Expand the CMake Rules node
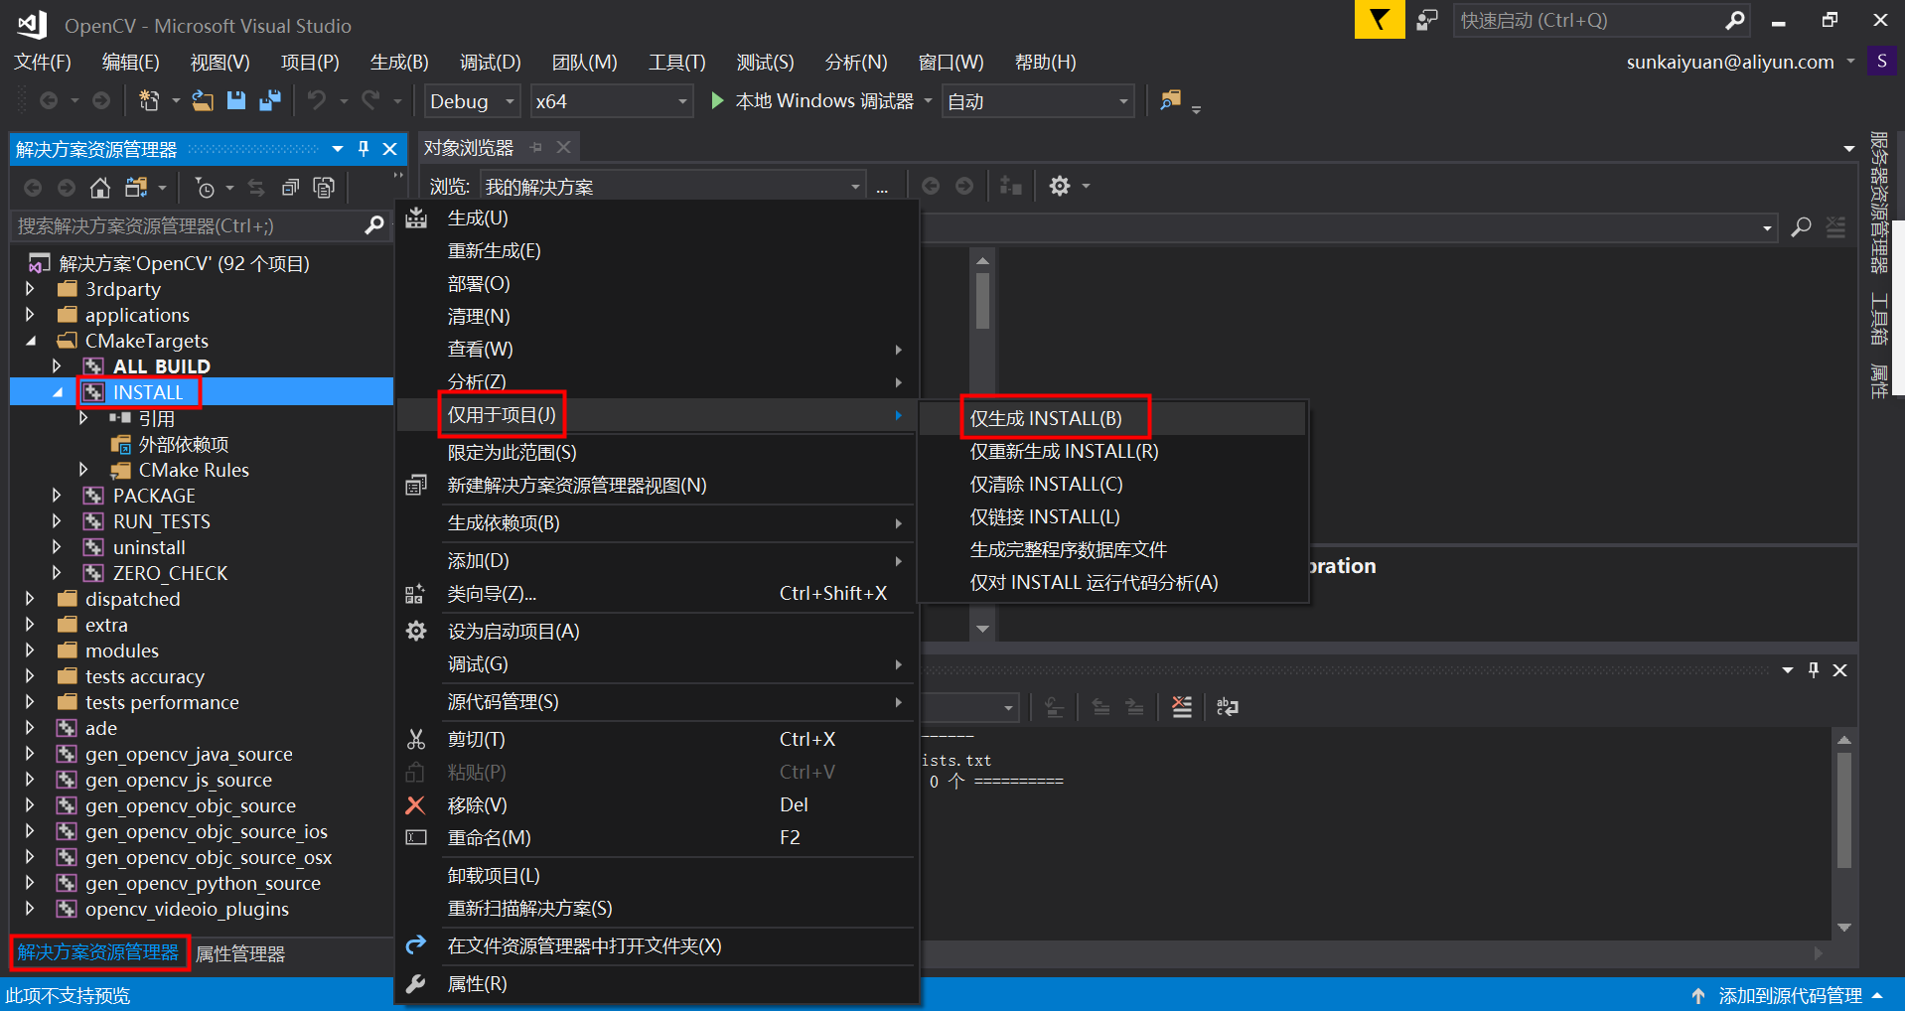Viewport: 1905px width, 1011px height. coord(83,470)
